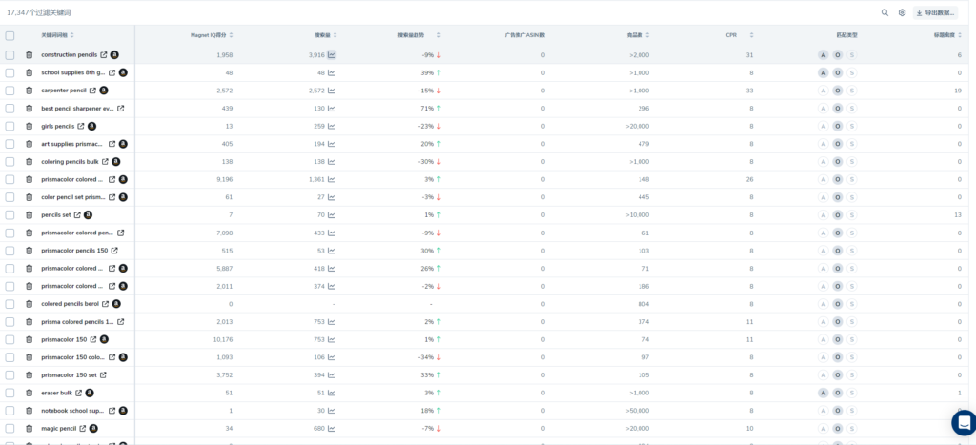Click trash icon for 'eraser bulk'
Image resolution: width=976 pixels, height=445 pixels.
pyautogui.click(x=29, y=393)
